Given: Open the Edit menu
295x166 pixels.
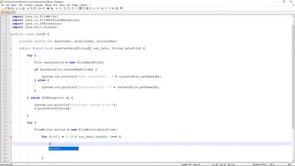Looking at the screenshot, I should coord(7,5).
